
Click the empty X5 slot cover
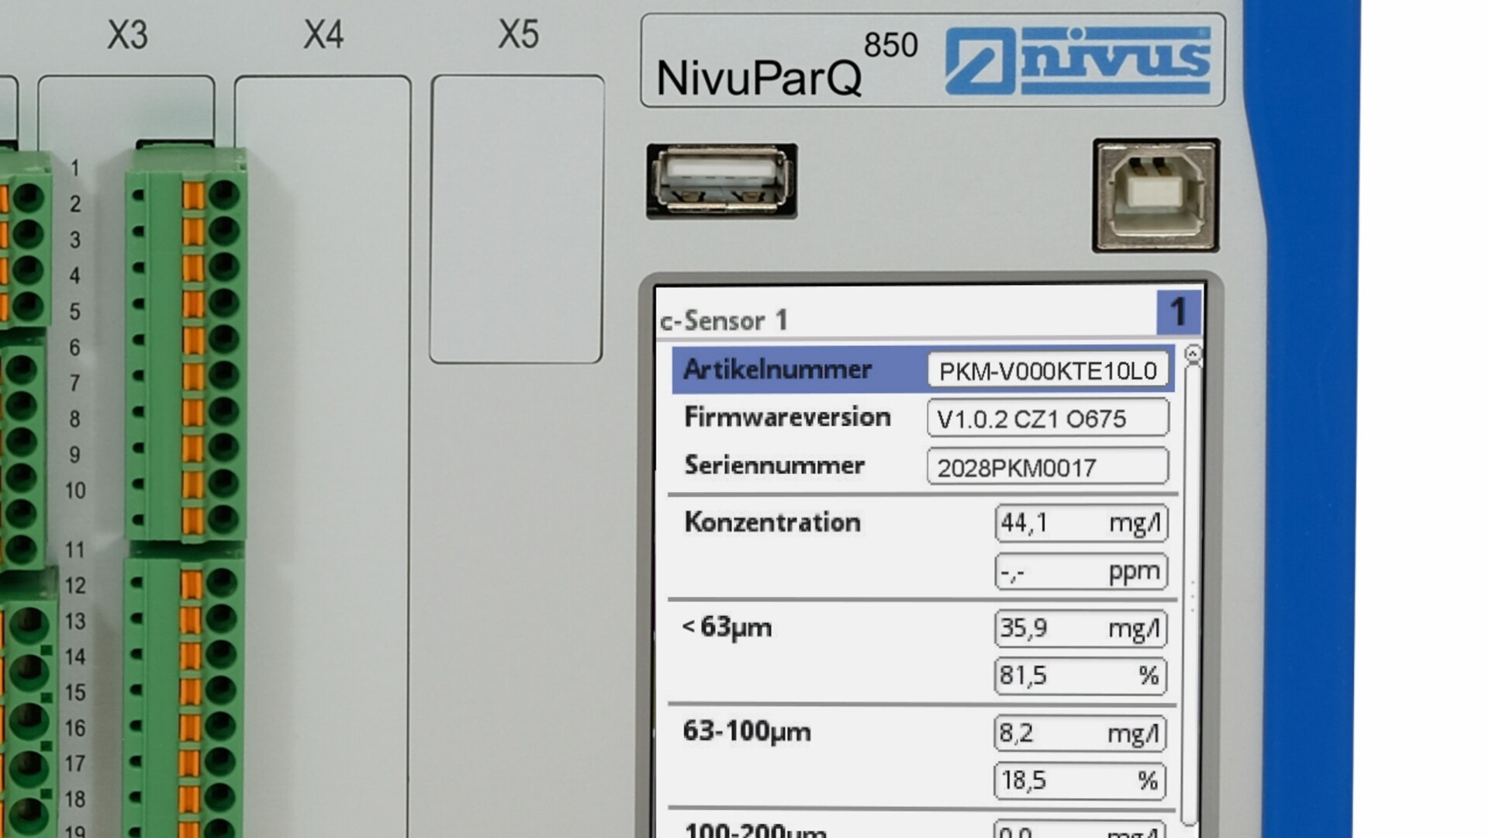pyautogui.click(x=516, y=219)
